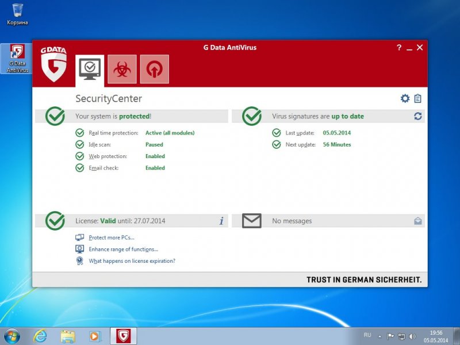Select the G Data AntiVirus desktop shortcut
460x345 pixels.
point(17,59)
